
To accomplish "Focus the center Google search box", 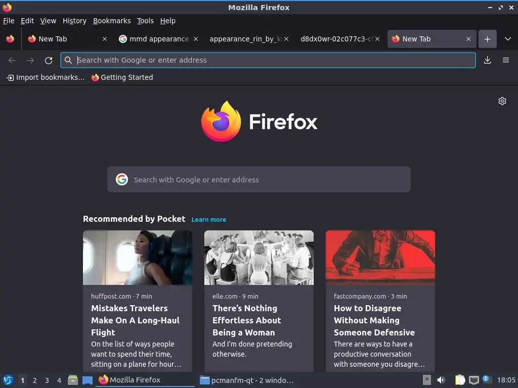I will coord(258,179).
